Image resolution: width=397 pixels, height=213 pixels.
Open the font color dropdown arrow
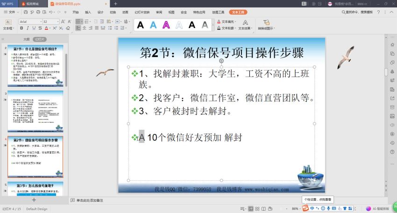click(x=50, y=28)
